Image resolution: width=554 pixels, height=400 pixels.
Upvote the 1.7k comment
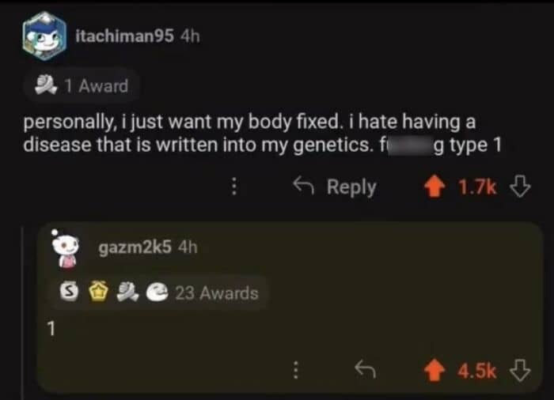pos(434,187)
